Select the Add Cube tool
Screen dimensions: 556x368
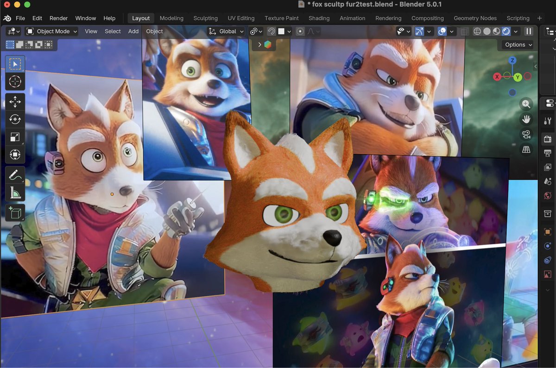click(15, 213)
